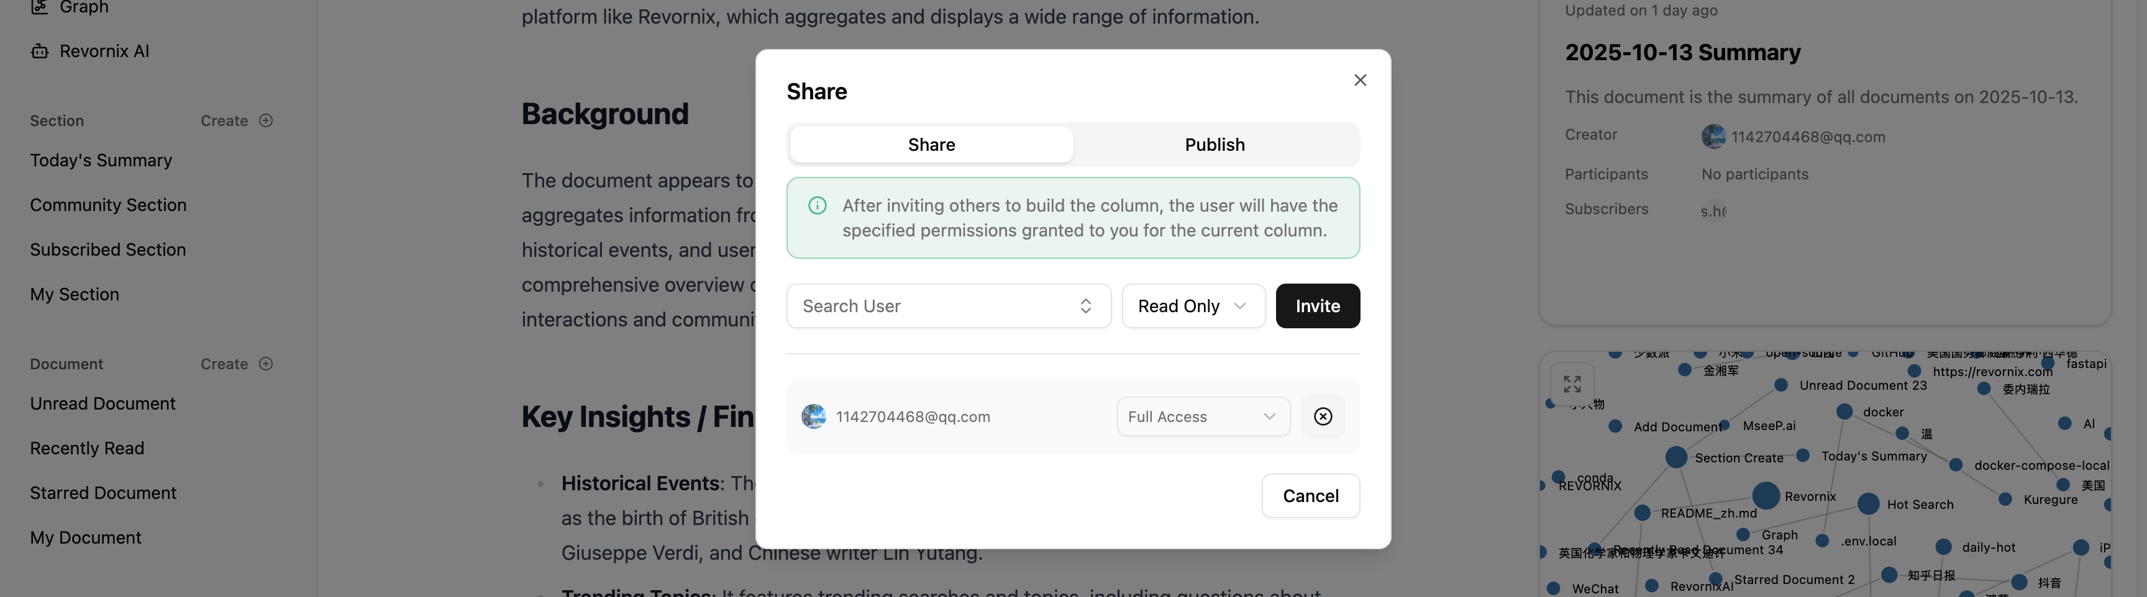Close the Share dialog with X icon
This screenshot has height=597, width=2147.
coord(1359,80)
